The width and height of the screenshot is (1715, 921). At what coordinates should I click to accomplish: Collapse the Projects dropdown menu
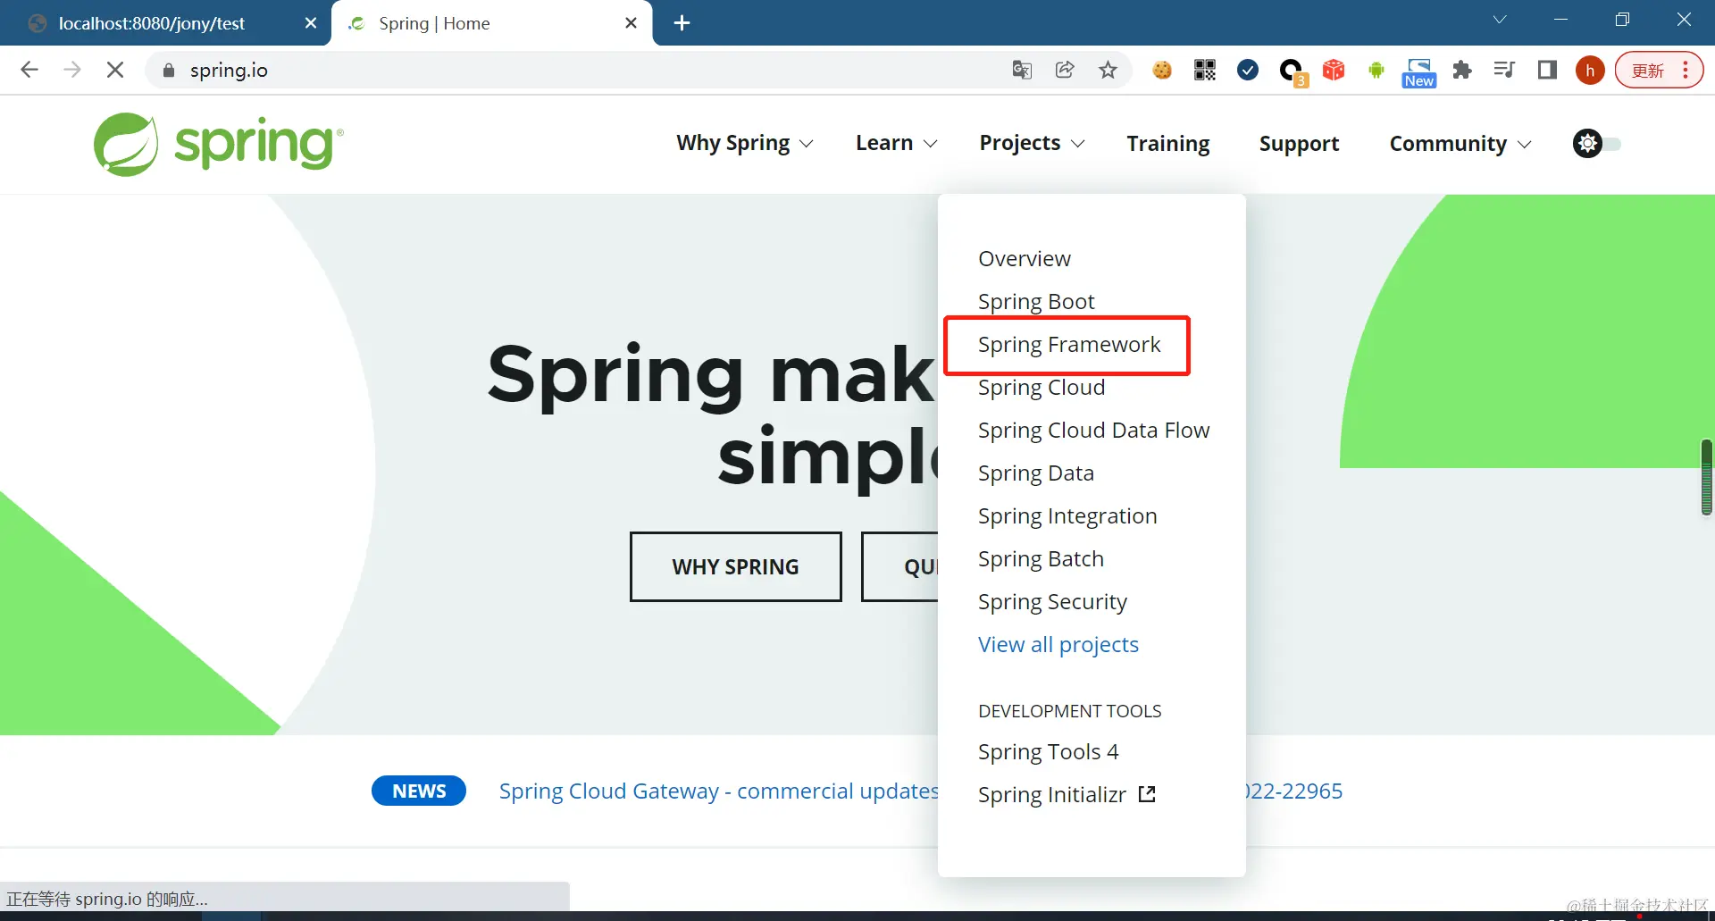[1033, 144]
